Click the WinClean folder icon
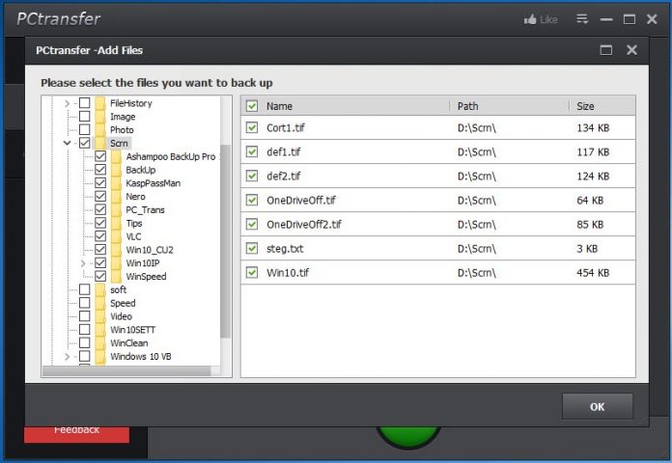This screenshot has height=463, width=672. 100,343
